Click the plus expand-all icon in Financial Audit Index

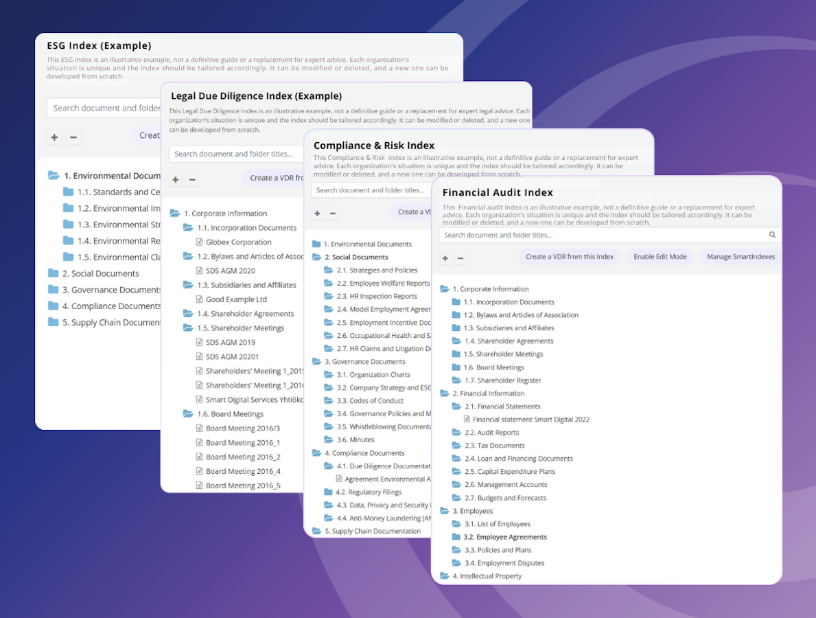pos(445,258)
